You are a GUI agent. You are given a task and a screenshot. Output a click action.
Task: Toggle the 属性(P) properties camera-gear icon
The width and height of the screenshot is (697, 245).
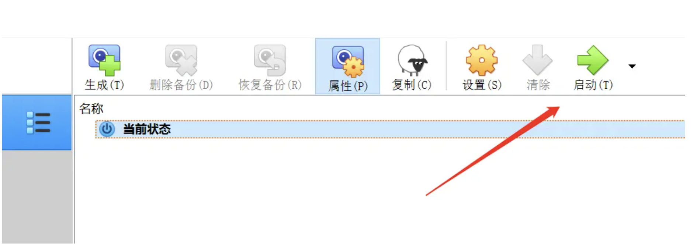(348, 61)
